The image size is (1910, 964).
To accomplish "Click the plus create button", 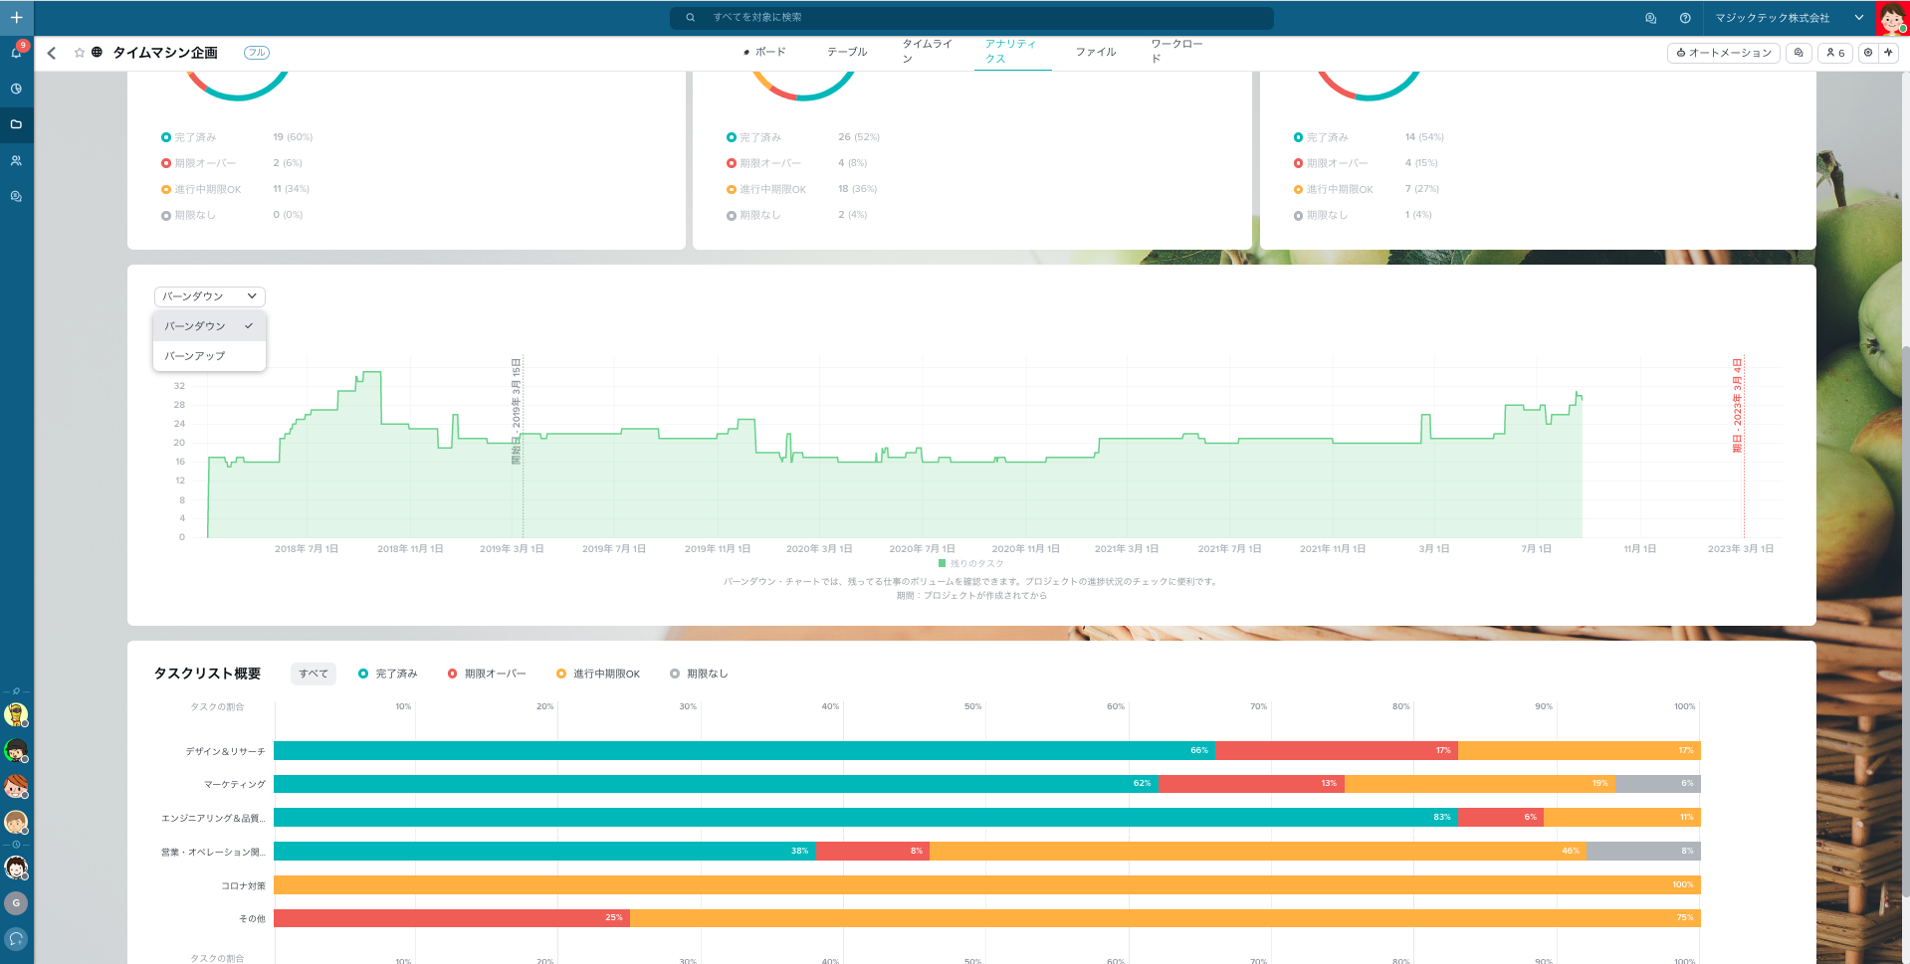I will (x=16, y=17).
